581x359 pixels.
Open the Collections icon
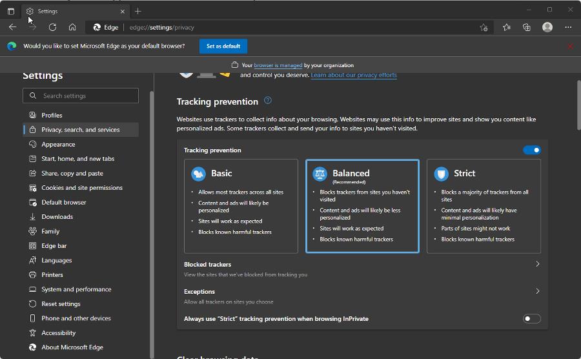point(527,27)
